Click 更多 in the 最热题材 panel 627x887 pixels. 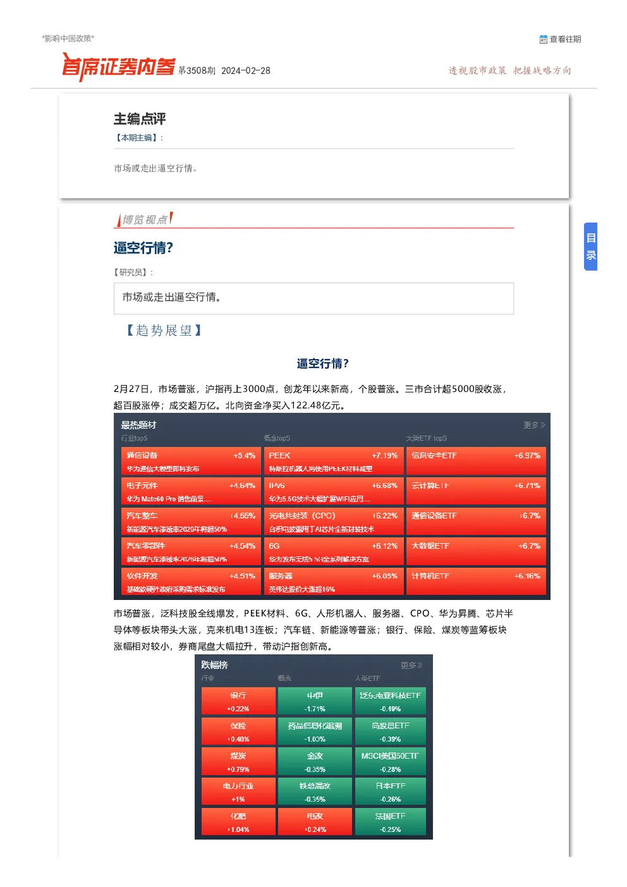tap(534, 425)
